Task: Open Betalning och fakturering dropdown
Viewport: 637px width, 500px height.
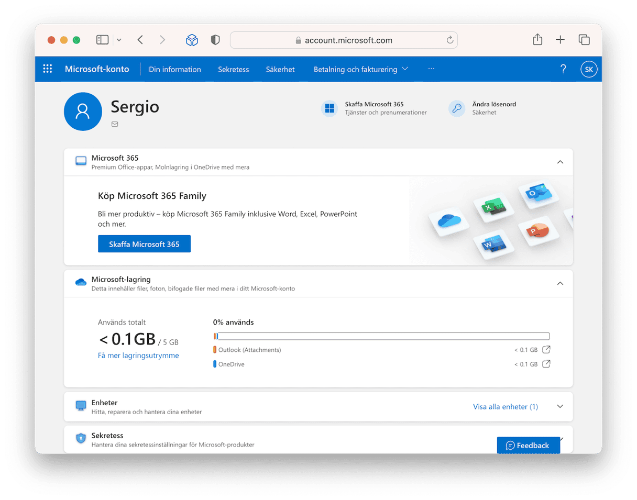Action: [360, 69]
